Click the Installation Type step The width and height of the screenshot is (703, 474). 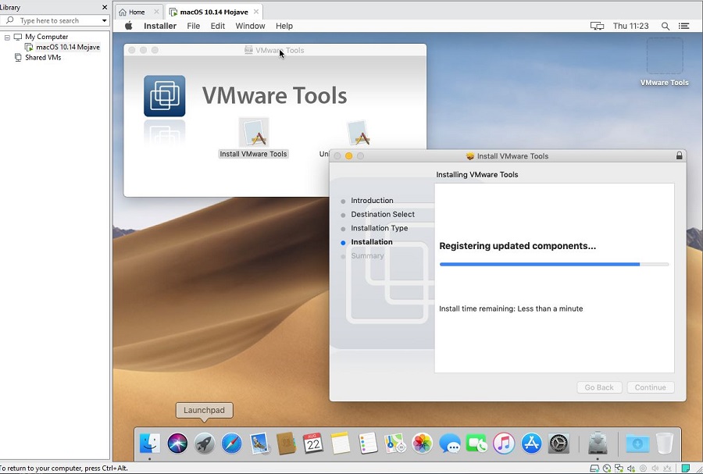pos(380,228)
